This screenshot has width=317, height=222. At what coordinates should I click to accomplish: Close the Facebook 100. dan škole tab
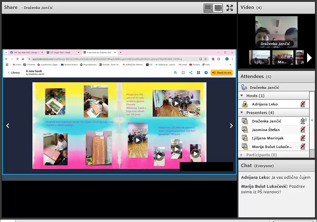42,52
